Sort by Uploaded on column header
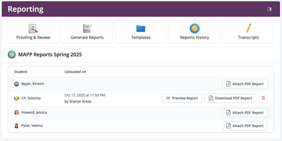282x141 pixels. click(x=75, y=72)
